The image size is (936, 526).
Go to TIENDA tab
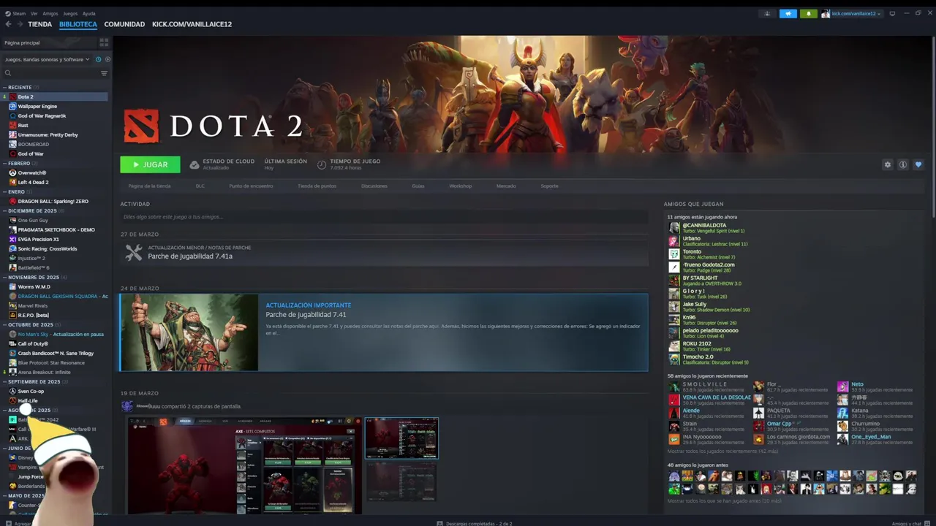[39, 24]
